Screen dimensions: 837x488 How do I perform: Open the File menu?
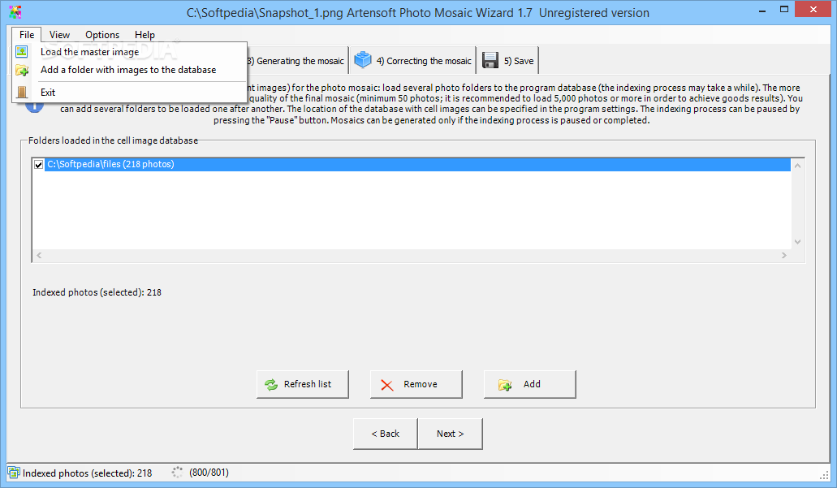tap(27, 35)
